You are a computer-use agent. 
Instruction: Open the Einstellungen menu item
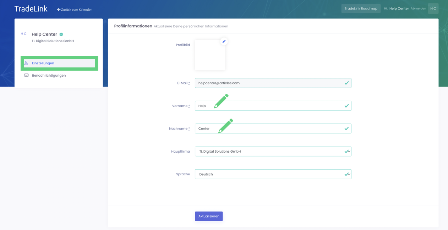(x=43, y=63)
